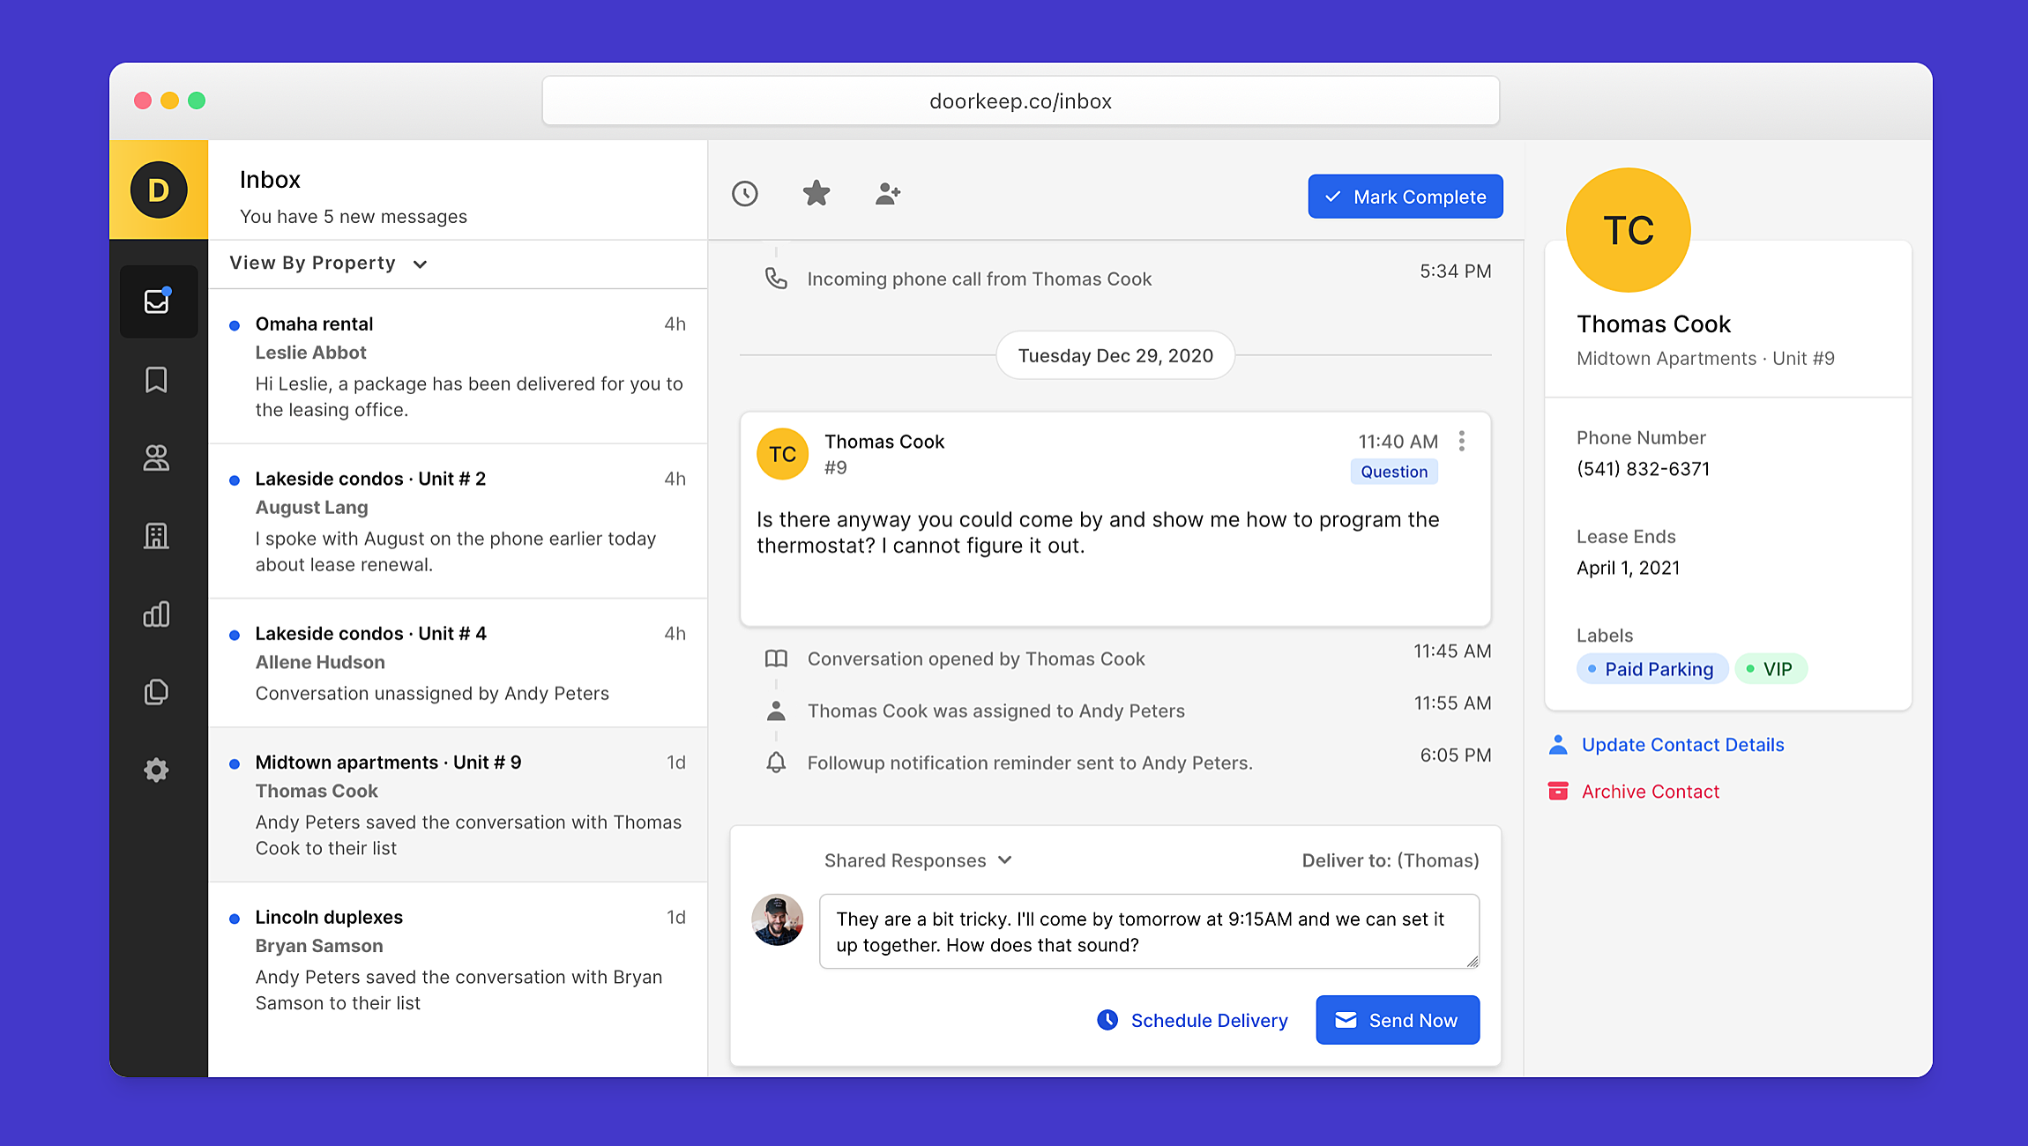
Task: Open the bookmark saved list icon
Action: pos(156,380)
